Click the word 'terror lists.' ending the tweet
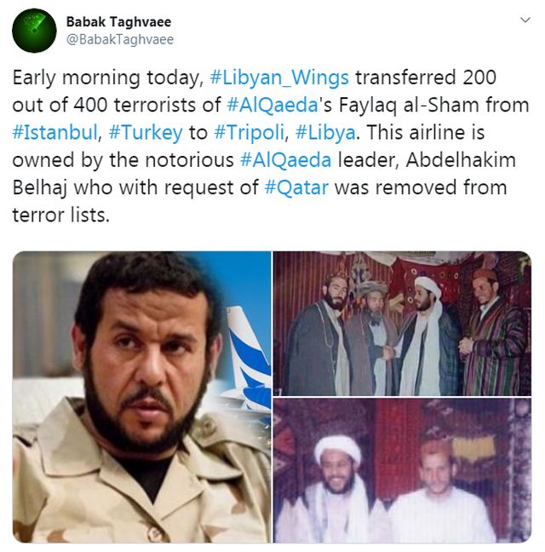Image resolution: width=545 pixels, height=552 pixels. (x=60, y=215)
